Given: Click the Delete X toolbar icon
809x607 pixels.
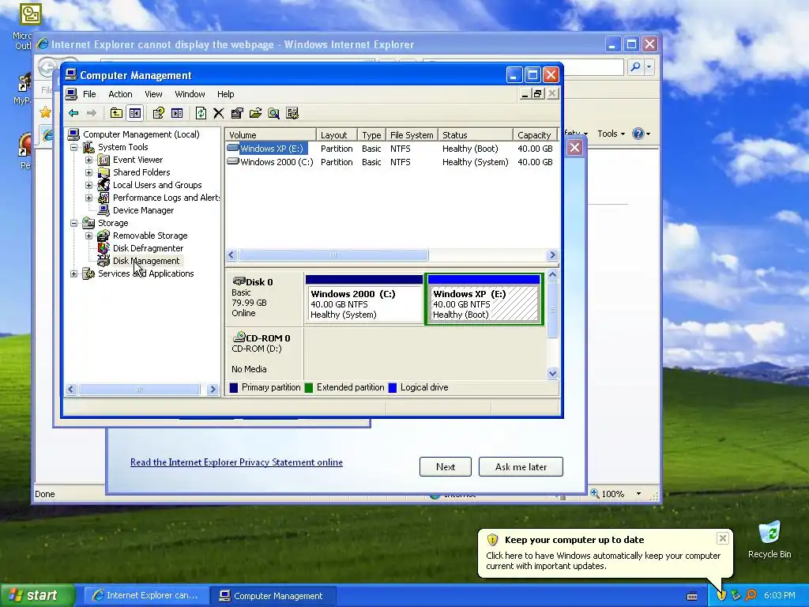Looking at the screenshot, I should (x=219, y=113).
